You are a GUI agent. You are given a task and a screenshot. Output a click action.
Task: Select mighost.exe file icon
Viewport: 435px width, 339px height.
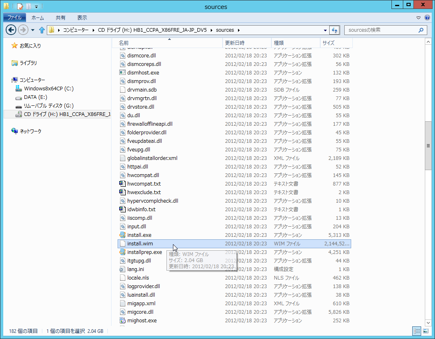(x=122, y=320)
